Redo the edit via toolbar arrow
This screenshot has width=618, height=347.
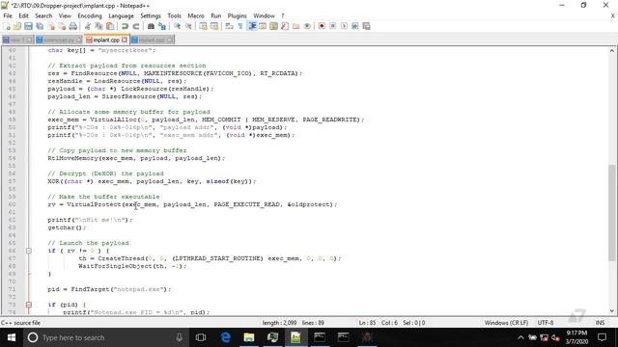[135, 26]
